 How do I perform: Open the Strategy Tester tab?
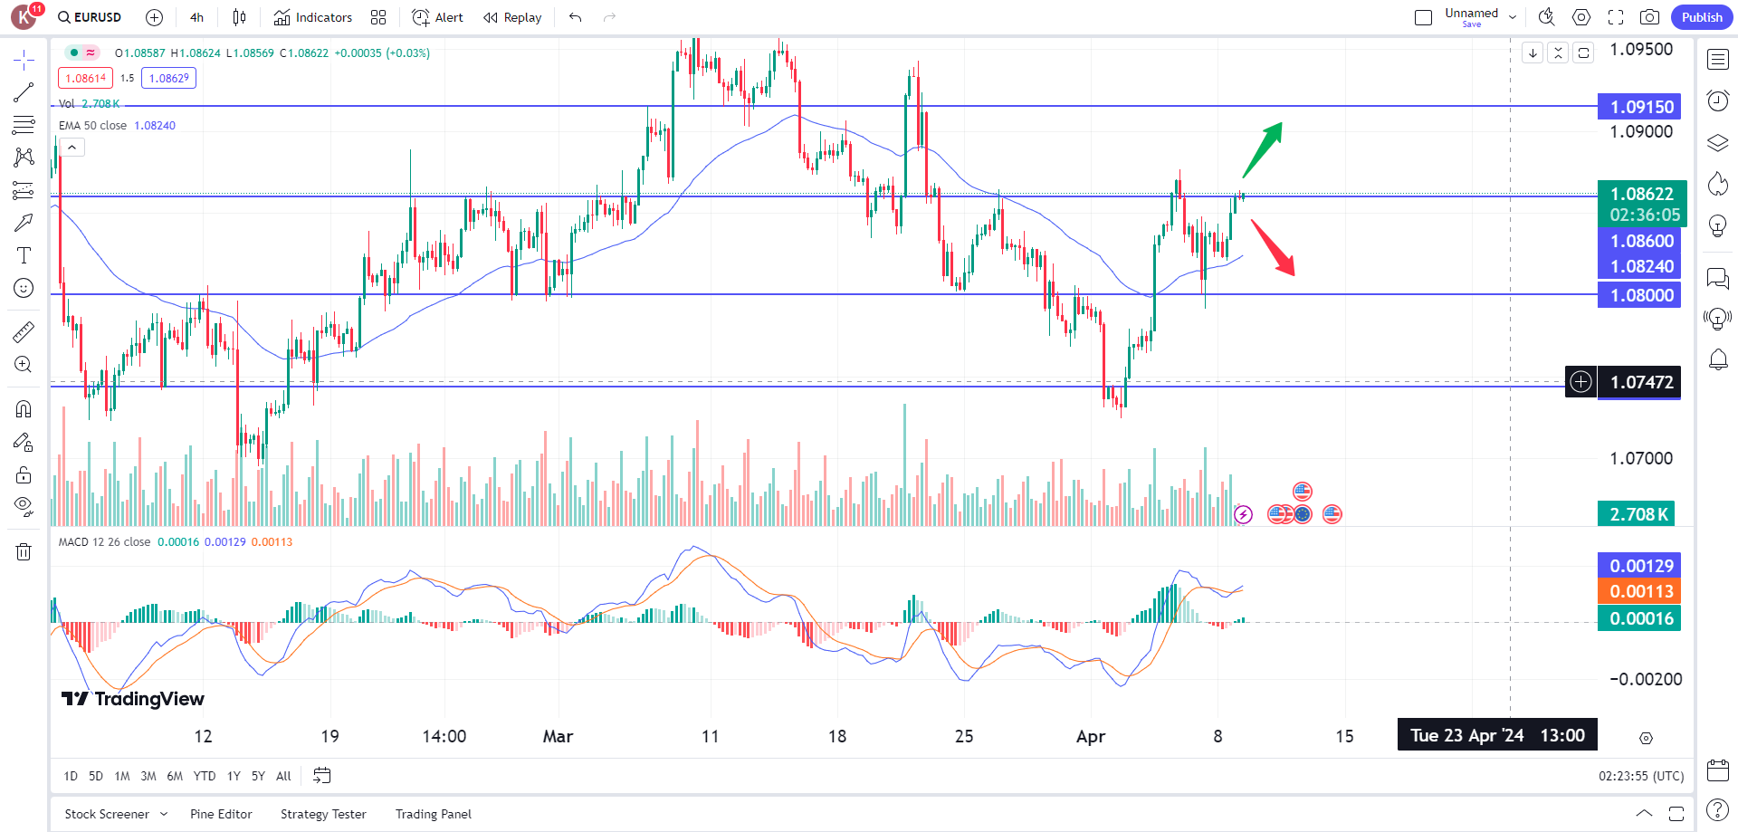[x=323, y=813]
